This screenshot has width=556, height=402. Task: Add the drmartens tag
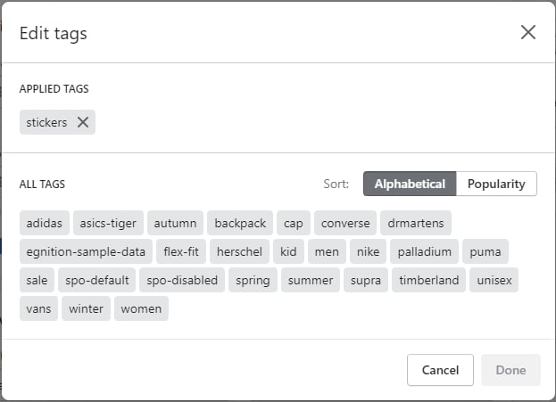coord(416,223)
